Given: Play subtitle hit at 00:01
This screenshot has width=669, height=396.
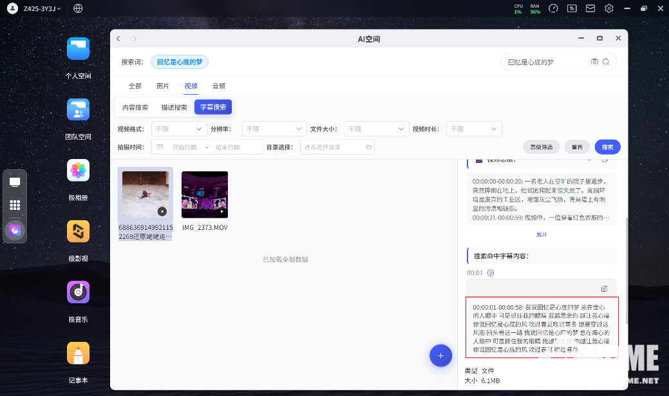Looking at the screenshot, I should point(491,273).
